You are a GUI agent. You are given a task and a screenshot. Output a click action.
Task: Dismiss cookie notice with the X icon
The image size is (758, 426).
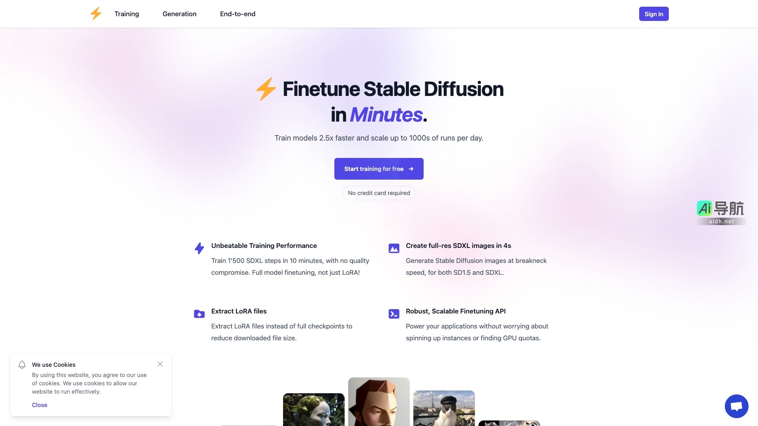tap(160, 364)
